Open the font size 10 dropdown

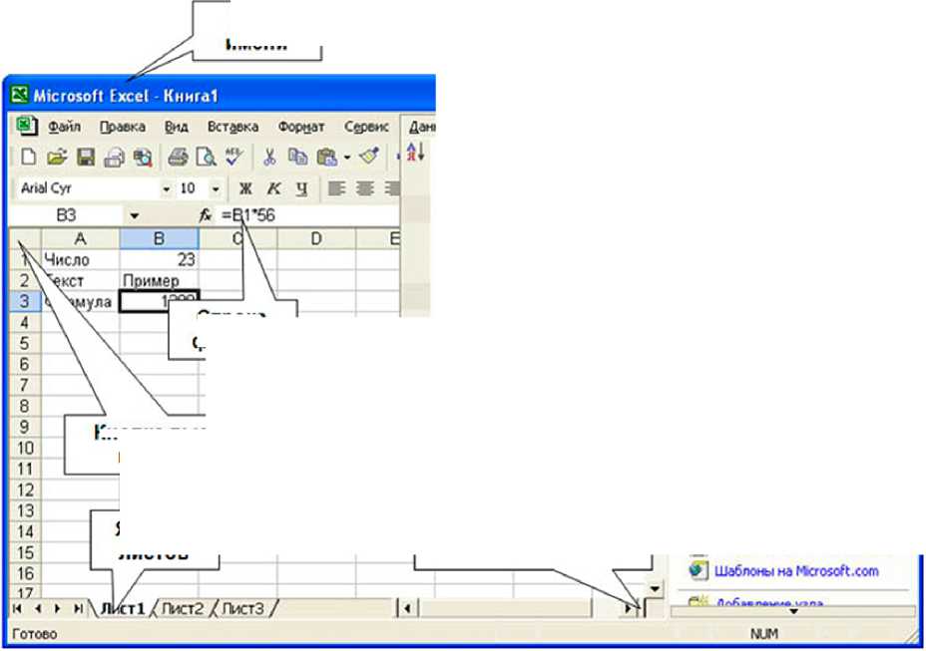[217, 188]
